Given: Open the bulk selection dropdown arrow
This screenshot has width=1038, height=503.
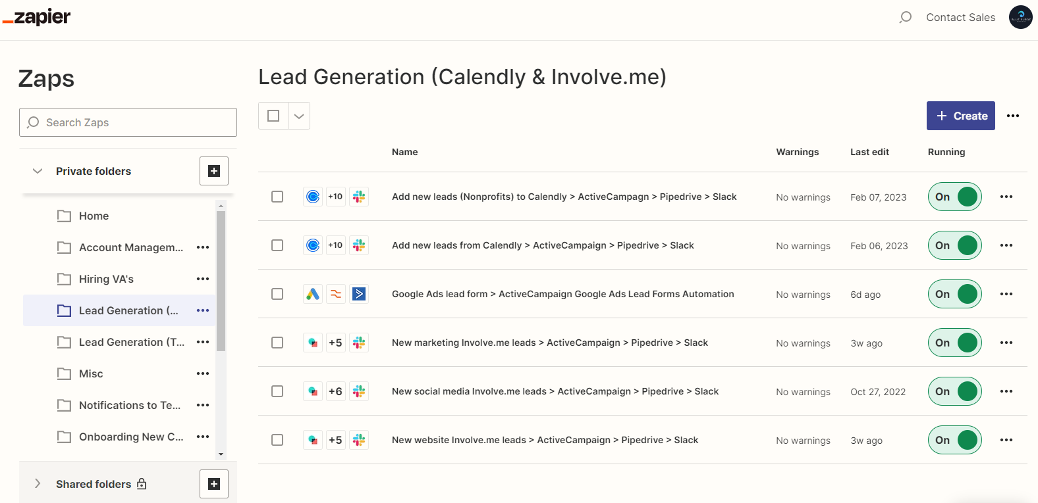Looking at the screenshot, I should tap(299, 116).
